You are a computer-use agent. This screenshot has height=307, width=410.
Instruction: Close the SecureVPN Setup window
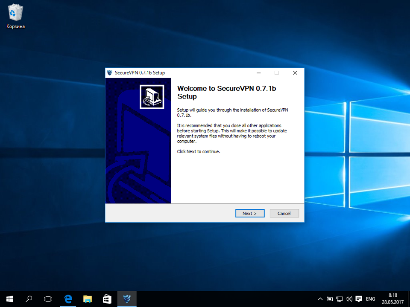pyautogui.click(x=295, y=73)
